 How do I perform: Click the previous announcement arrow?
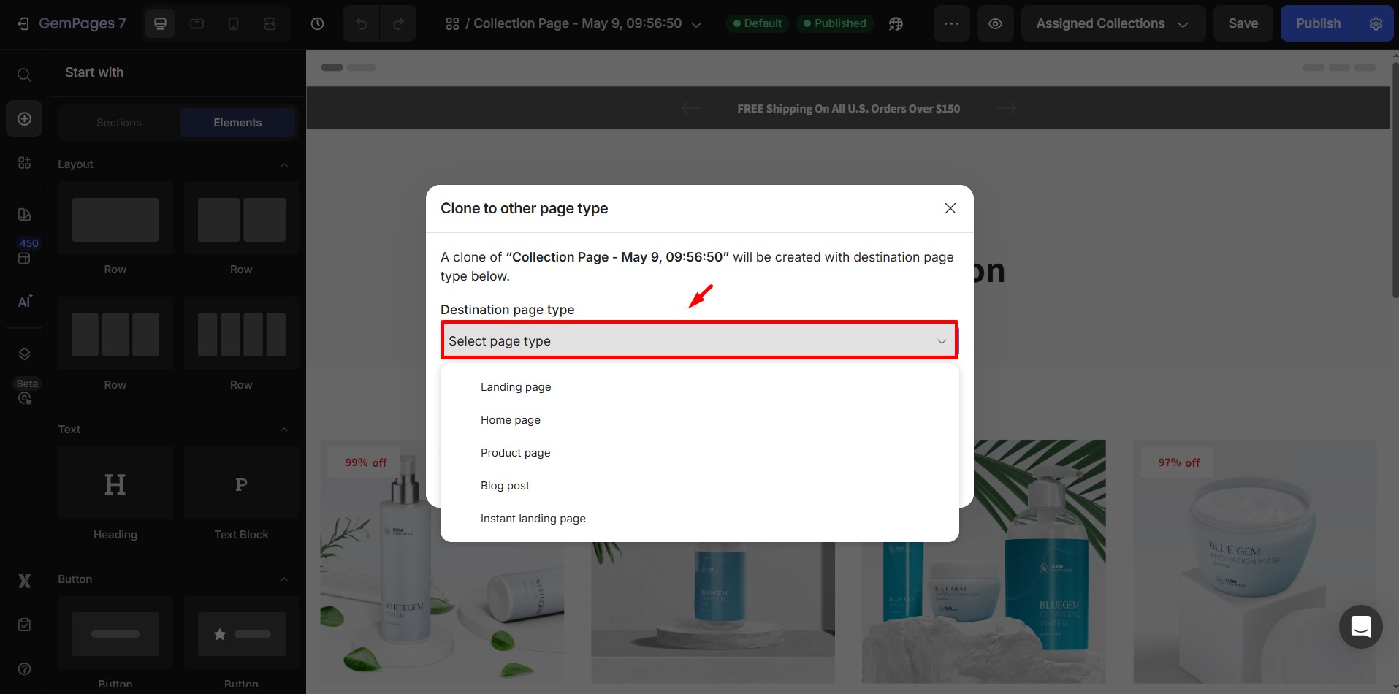coord(690,108)
